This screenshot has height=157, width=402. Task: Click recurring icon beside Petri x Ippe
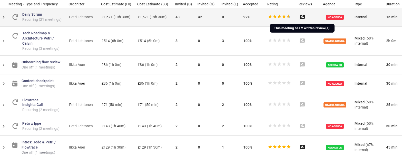15,126
